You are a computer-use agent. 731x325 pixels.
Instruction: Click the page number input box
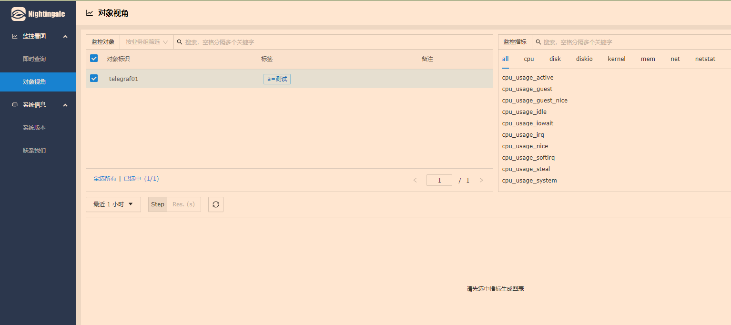click(439, 180)
